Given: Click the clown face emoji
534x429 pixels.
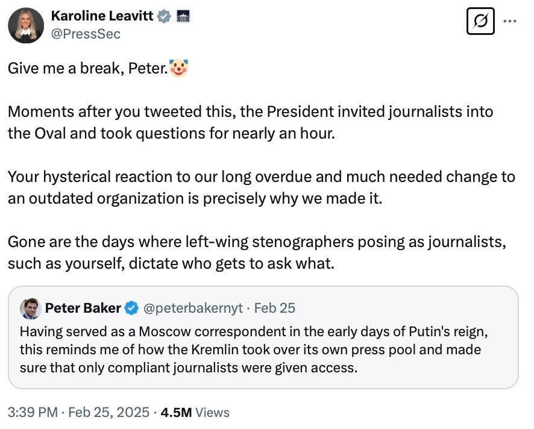Looking at the screenshot, I should (x=179, y=68).
